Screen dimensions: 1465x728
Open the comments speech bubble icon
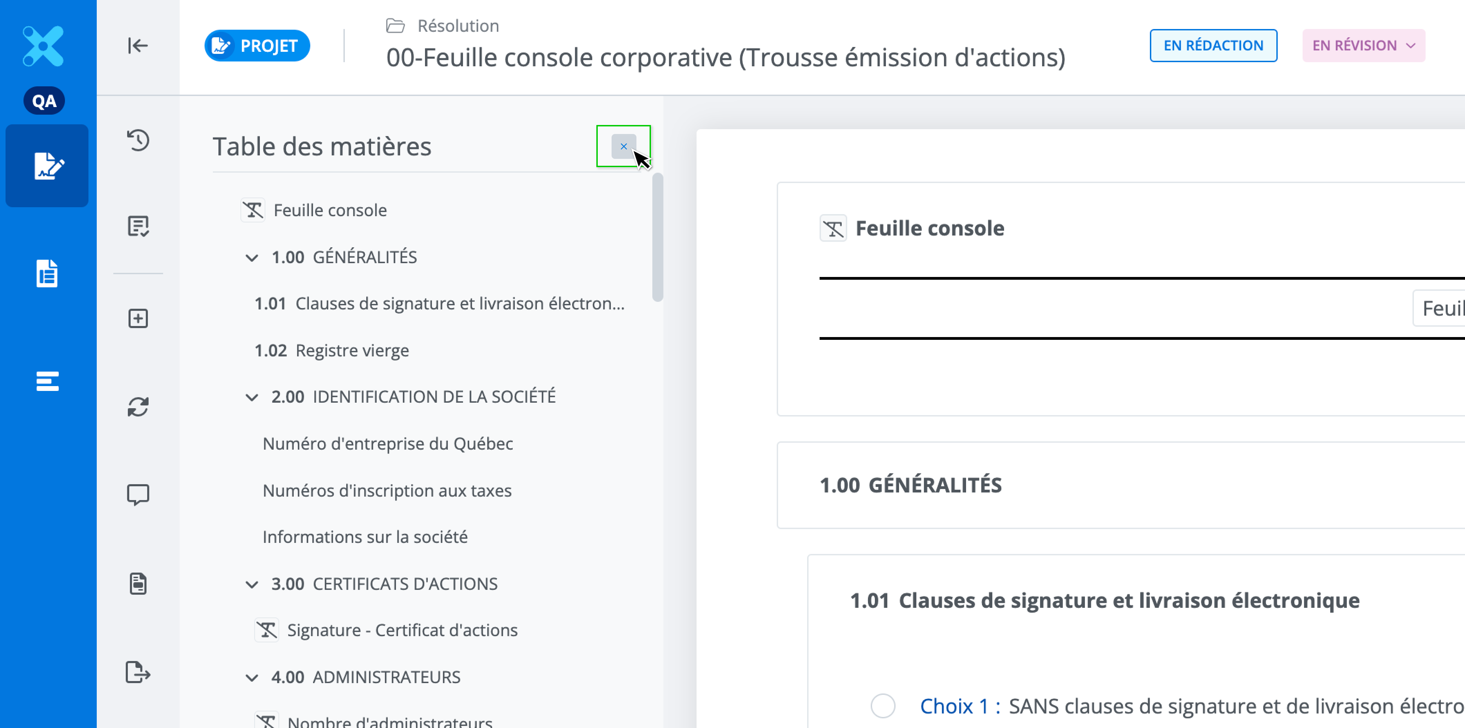click(x=138, y=495)
